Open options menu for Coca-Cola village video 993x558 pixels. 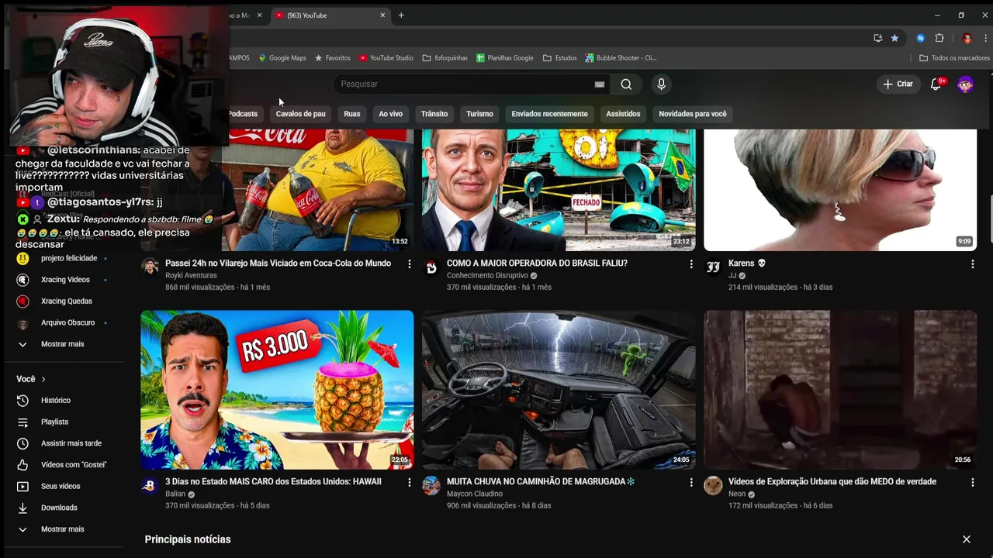click(410, 264)
